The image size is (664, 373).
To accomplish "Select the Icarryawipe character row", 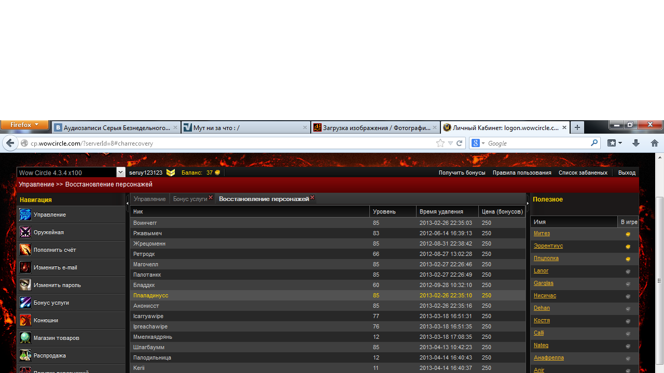I will [x=327, y=316].
